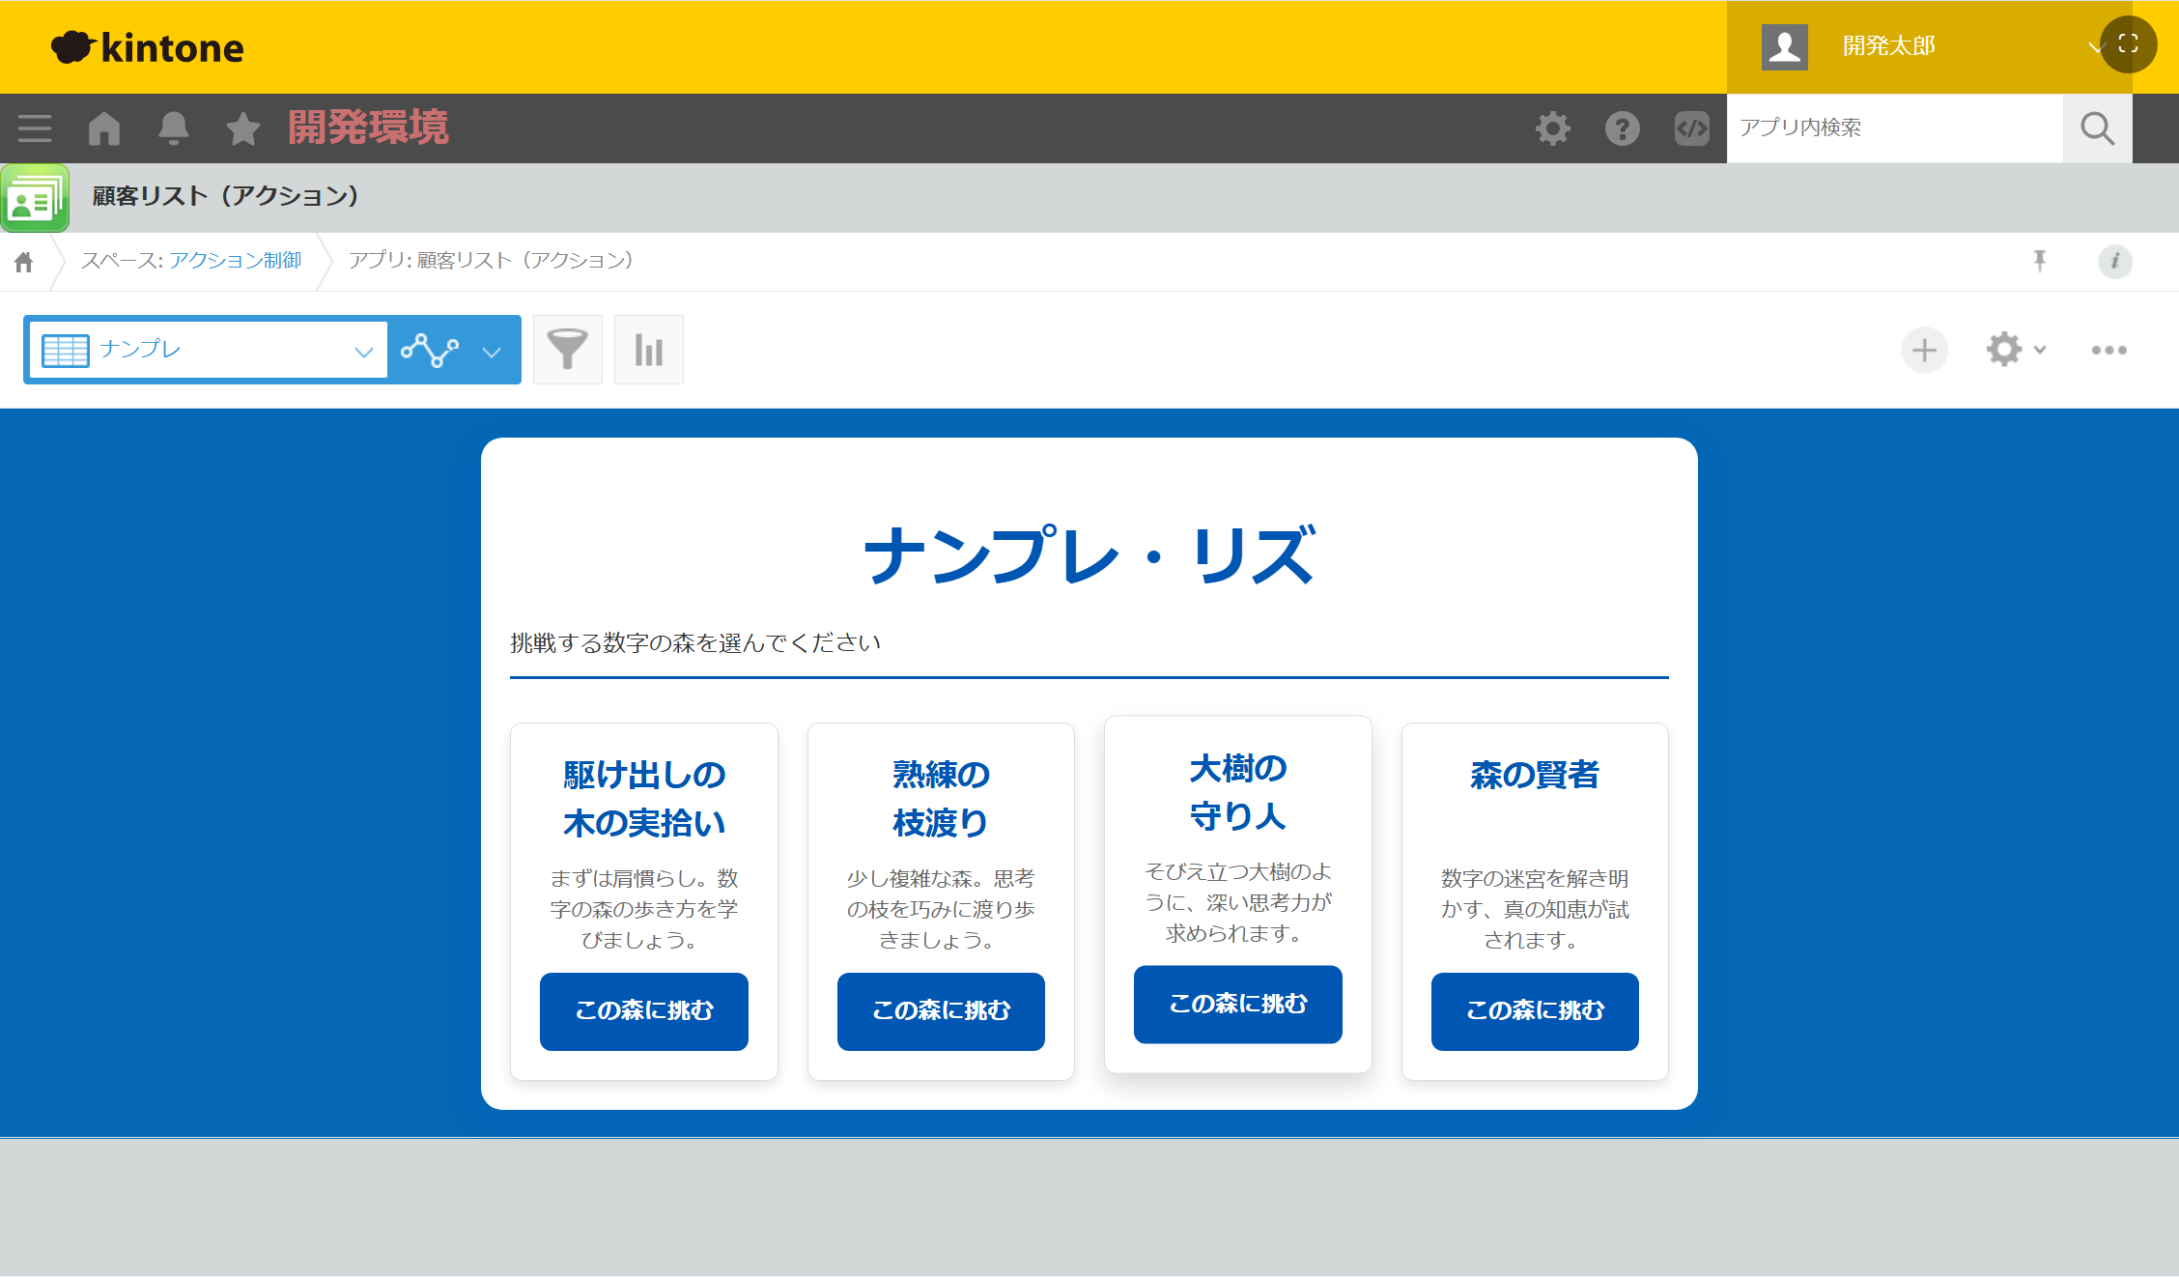The image size is (2179, 1277).
Task: Show app information icon
Action: [x=2114, y=261]
